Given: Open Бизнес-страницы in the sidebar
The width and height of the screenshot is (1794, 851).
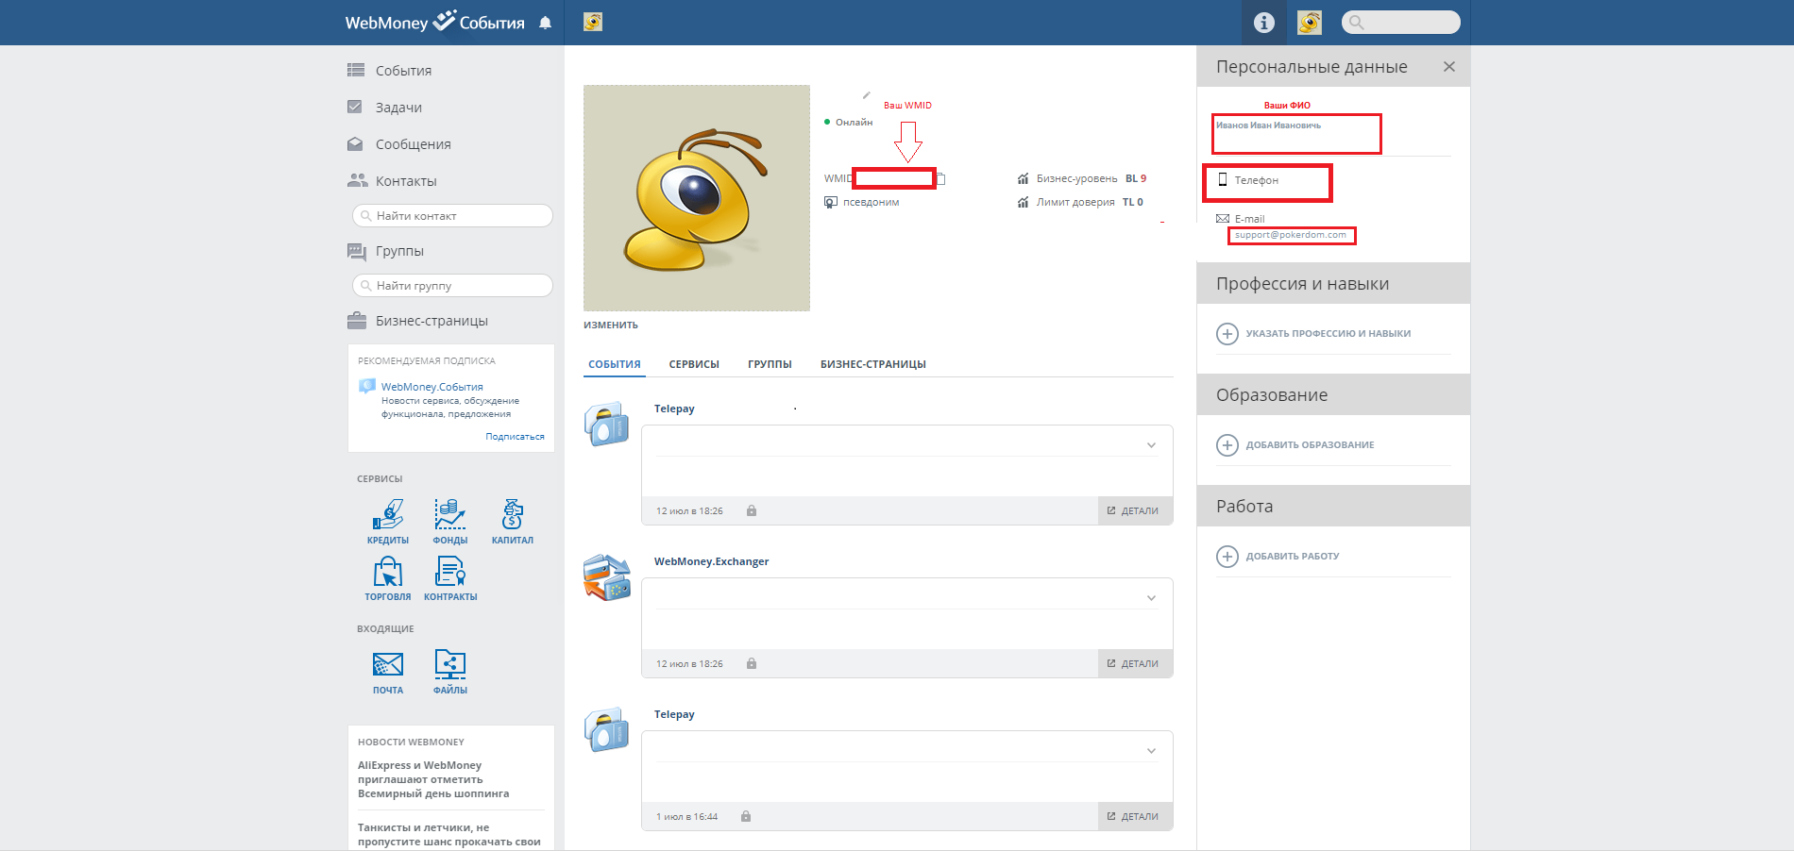Looking at the screenshot, I should tap(432, 321).
